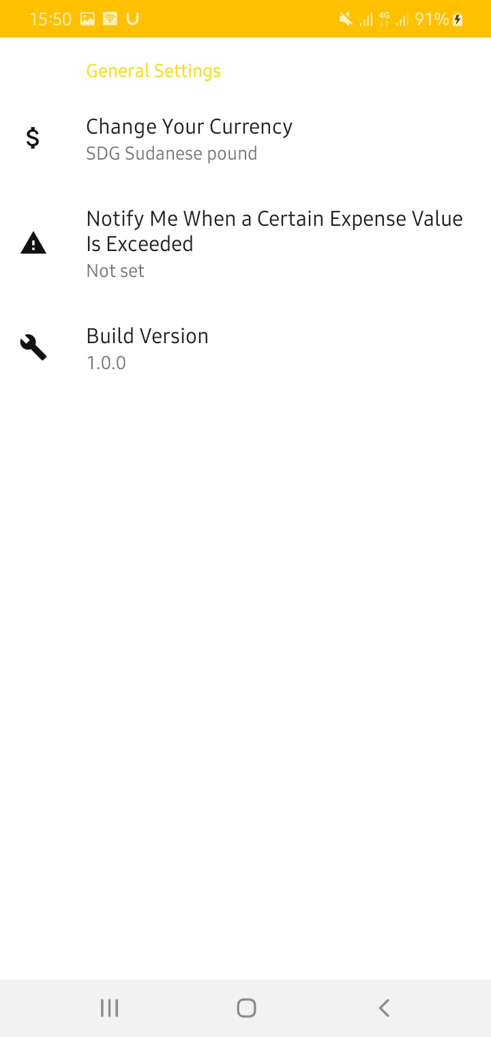Open recent apps navigation button
This screenshot has width=491, height=1037.
click(x=109, y=1008)
